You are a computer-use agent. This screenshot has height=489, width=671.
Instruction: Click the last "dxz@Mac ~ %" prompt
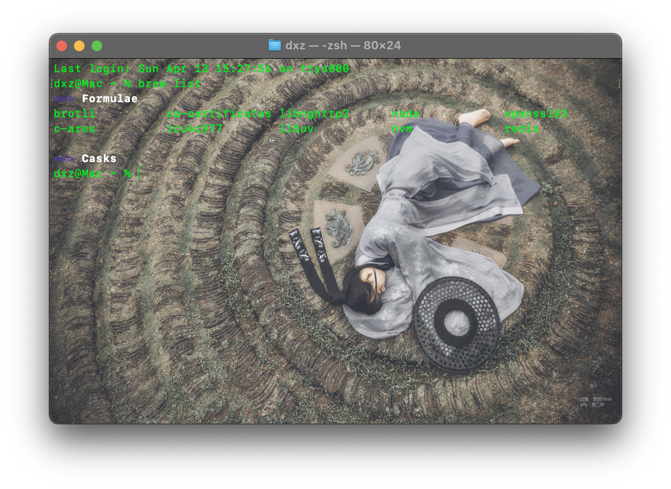[92, 174]
